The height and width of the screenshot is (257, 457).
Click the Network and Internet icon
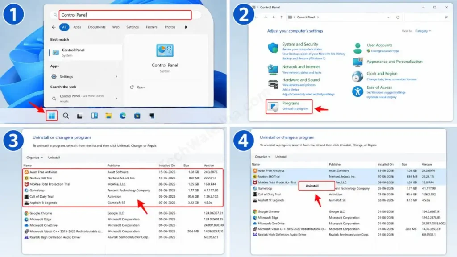273,69
